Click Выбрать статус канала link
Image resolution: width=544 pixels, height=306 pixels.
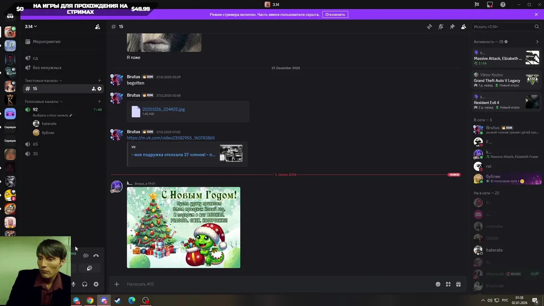[52, 116]
